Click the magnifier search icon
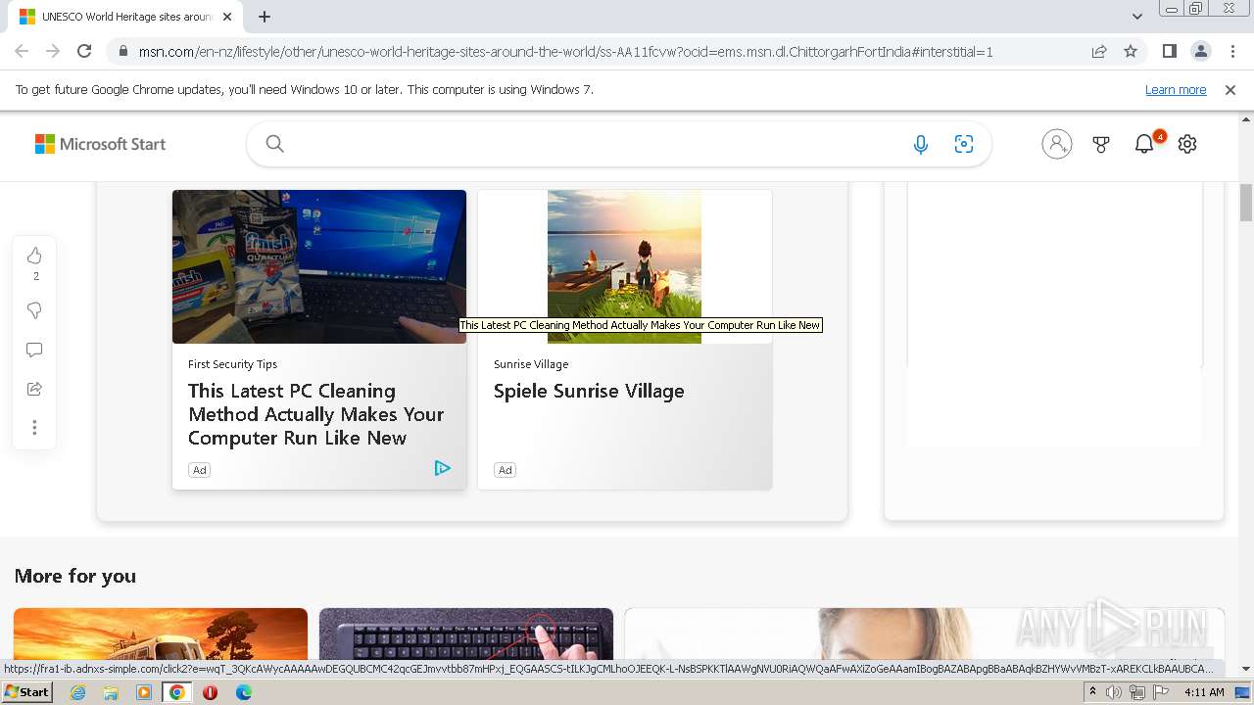 click(x=275, y=144)
